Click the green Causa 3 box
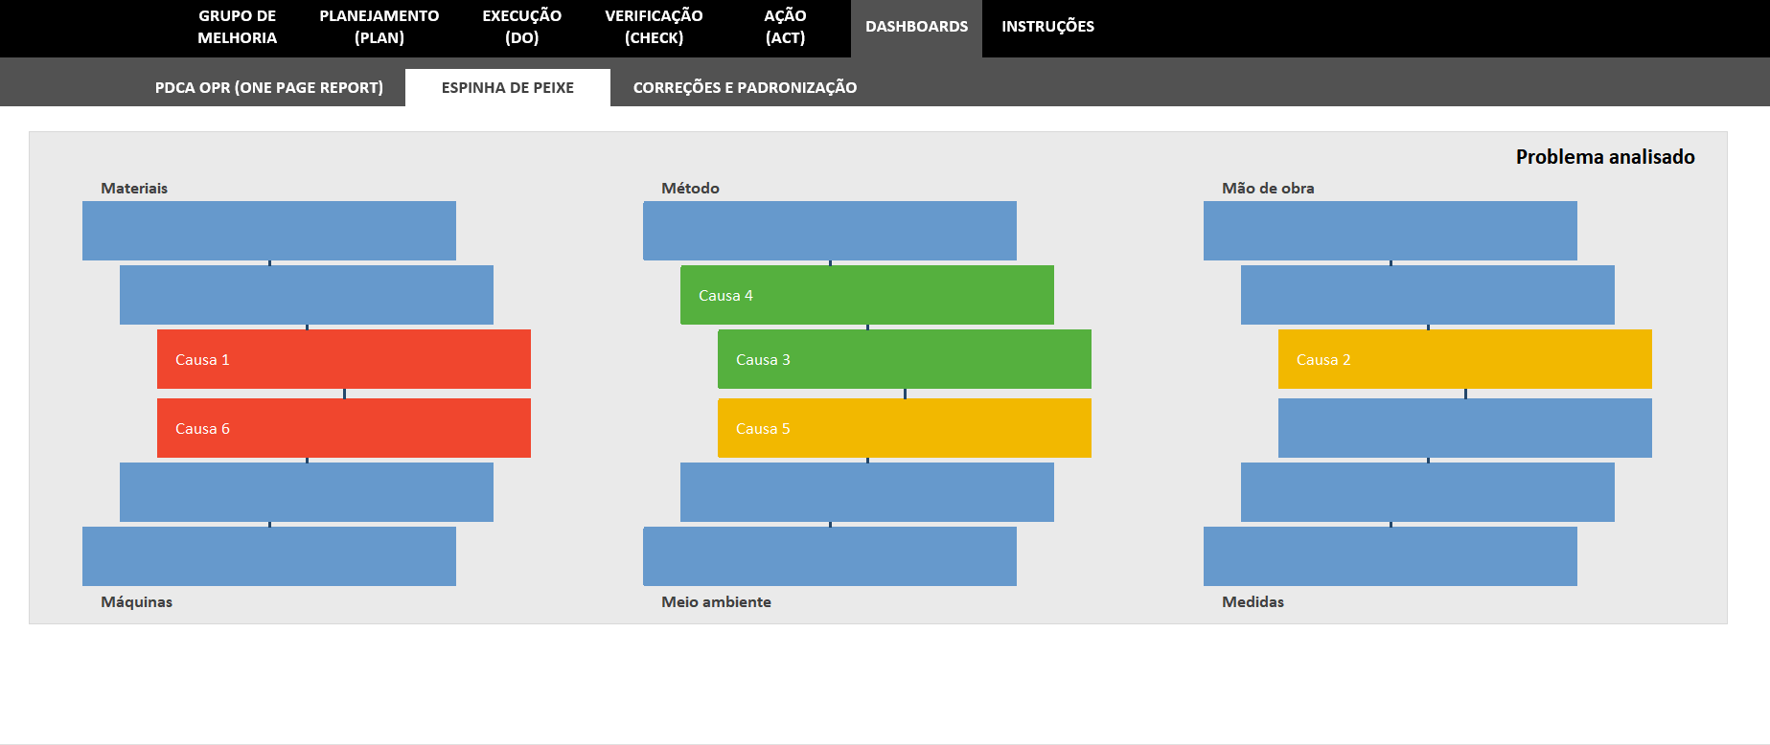The image size is (1770, 745). tap(904, 359)
